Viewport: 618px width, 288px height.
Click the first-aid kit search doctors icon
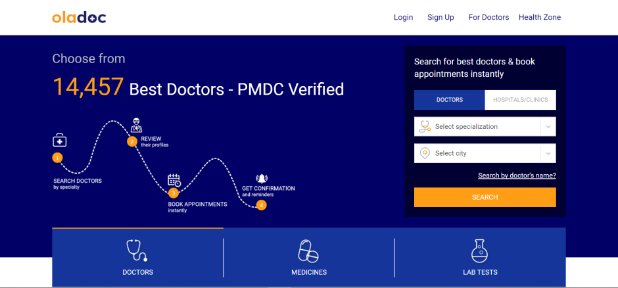click(x=60, y=140)
